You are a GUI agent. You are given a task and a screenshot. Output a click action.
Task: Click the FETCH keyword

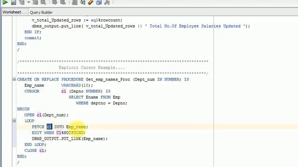[38, 127]
